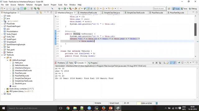Screen dimensions: 199x111
Task: Click the Quick Access input field
Action: (159, 9)
